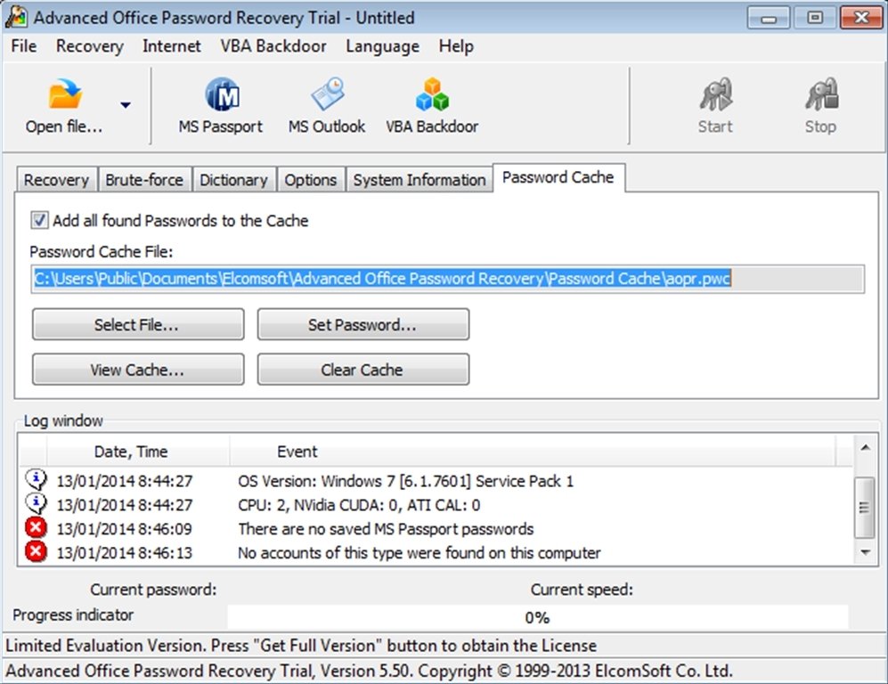Viewport: 888px width, 684px height.
Task: Select the Password Cache tab
Action: [x=558, y=178]
